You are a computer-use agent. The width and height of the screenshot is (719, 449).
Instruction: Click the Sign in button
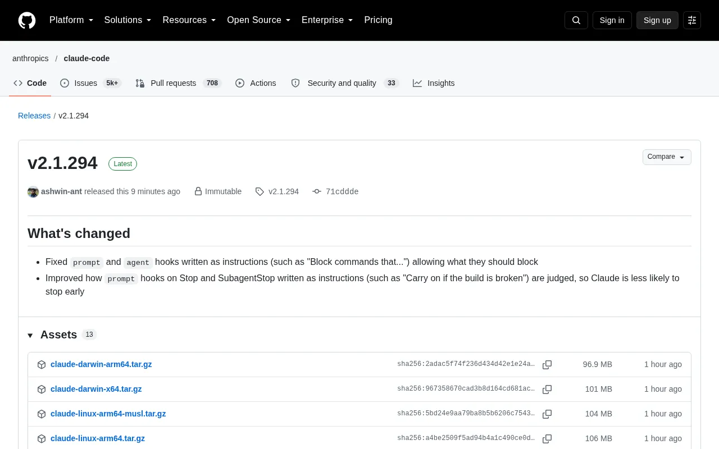pos(612,20)
